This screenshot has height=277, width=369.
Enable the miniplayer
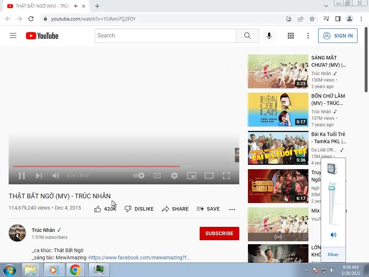192,176
